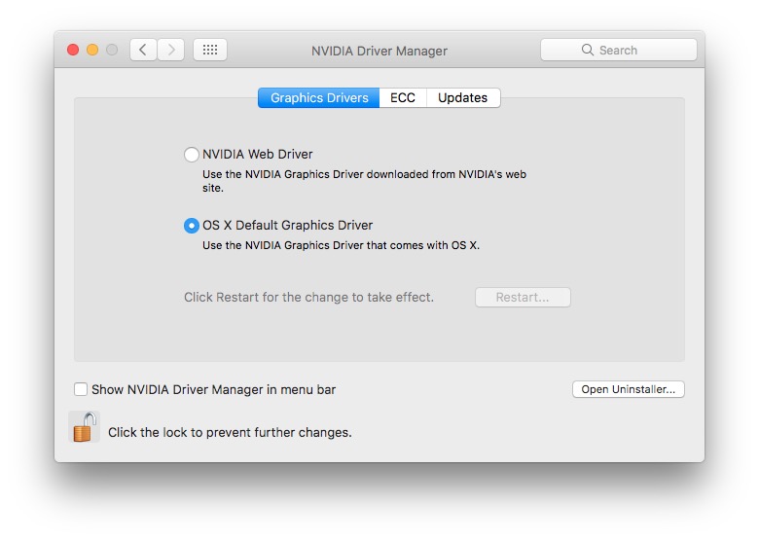Select OS X Default Graphics Driver option
The width and height of the screenshot is (759, 540).
pos(192,226)
